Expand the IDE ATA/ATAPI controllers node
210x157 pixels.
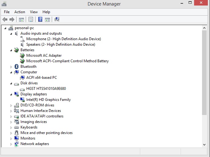pyautogui.click(x=11, y=117)
